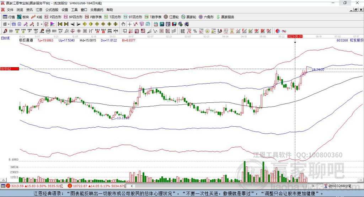Click the infinity loop icon
This screenshot has height=197, width=364.
[x=284, y=31]
